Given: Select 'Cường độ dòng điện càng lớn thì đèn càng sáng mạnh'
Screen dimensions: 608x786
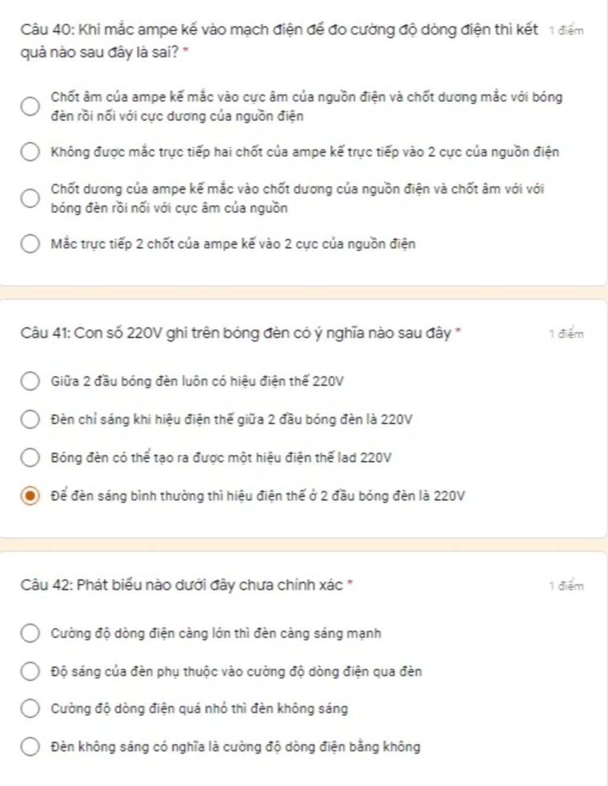Looking at the screenshot, I should pos(30,633).
